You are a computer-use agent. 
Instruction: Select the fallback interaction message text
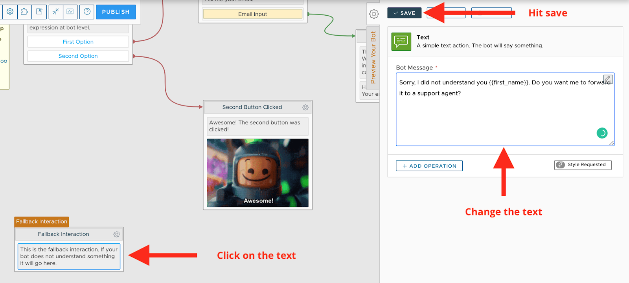coord(69,256)
